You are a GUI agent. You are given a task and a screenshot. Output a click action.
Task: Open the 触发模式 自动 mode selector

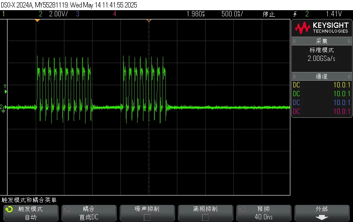click(30, 213)
